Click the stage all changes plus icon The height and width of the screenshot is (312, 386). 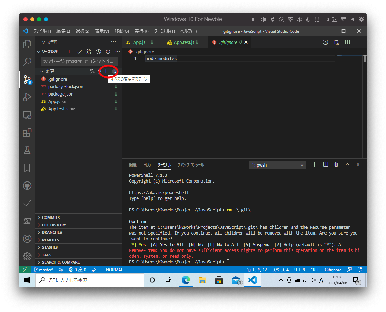(106, 71)
